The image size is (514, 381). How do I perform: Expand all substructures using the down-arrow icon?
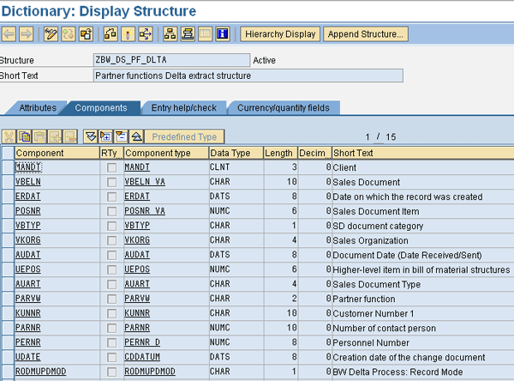(x=90, y=136)
